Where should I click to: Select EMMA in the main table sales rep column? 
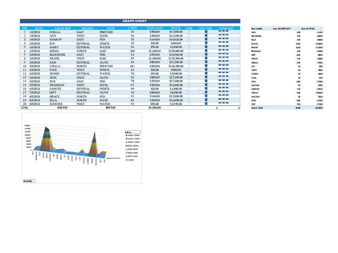click(x=54, y=51)
